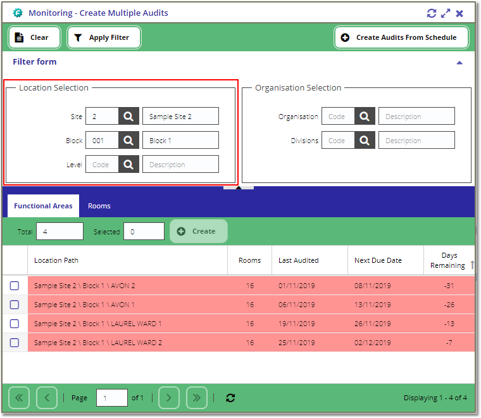Screen dimensions: 481x418
Task: Click the Displaying 1 - 4 of 4 text
Action: [435, 398]
